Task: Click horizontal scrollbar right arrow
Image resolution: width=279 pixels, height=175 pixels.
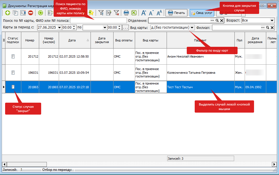Action: pyautogui.click(x=274, y=164)
